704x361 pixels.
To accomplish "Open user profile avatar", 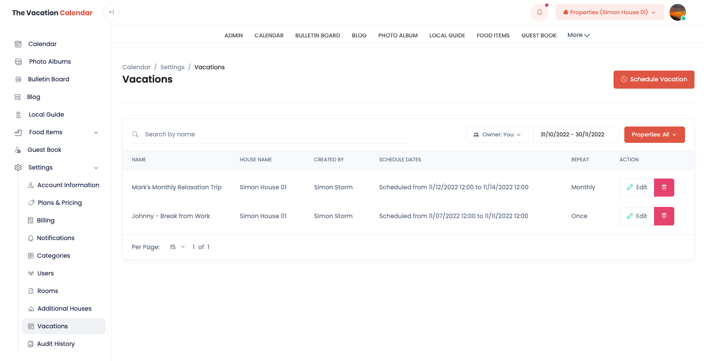I will [x=677, y=12].
